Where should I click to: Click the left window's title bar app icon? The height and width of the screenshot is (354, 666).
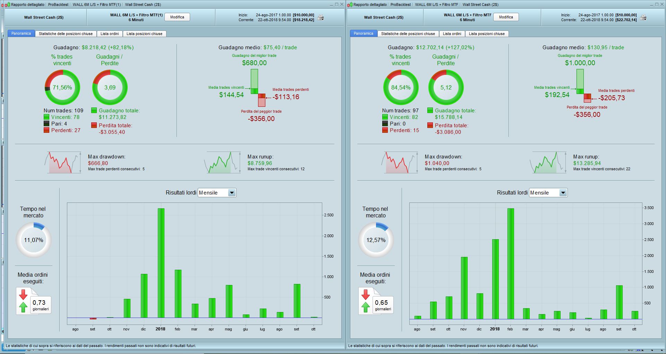(7, 5)
